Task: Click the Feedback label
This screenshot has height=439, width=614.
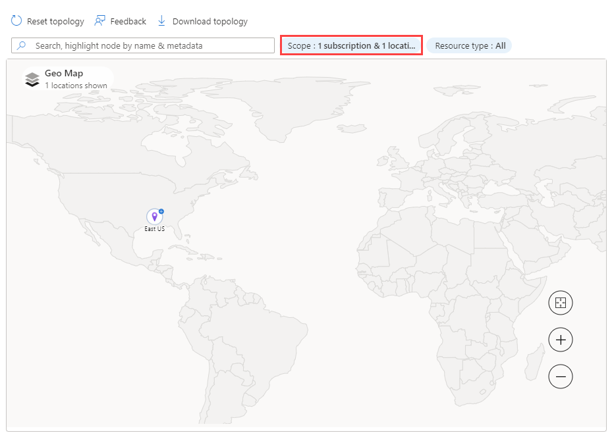Action: coord(128,22)
